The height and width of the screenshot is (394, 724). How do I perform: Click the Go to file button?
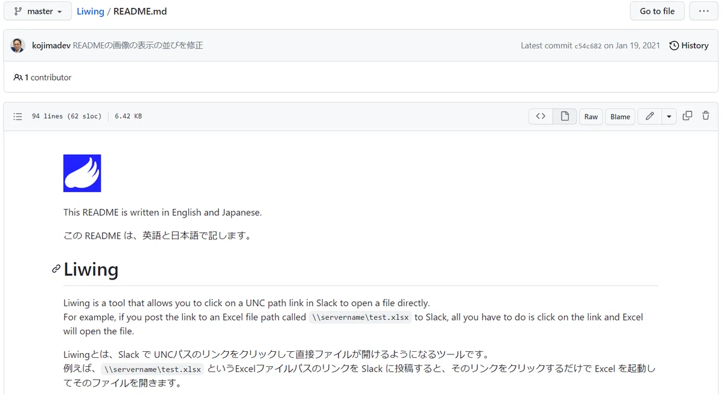657,11
